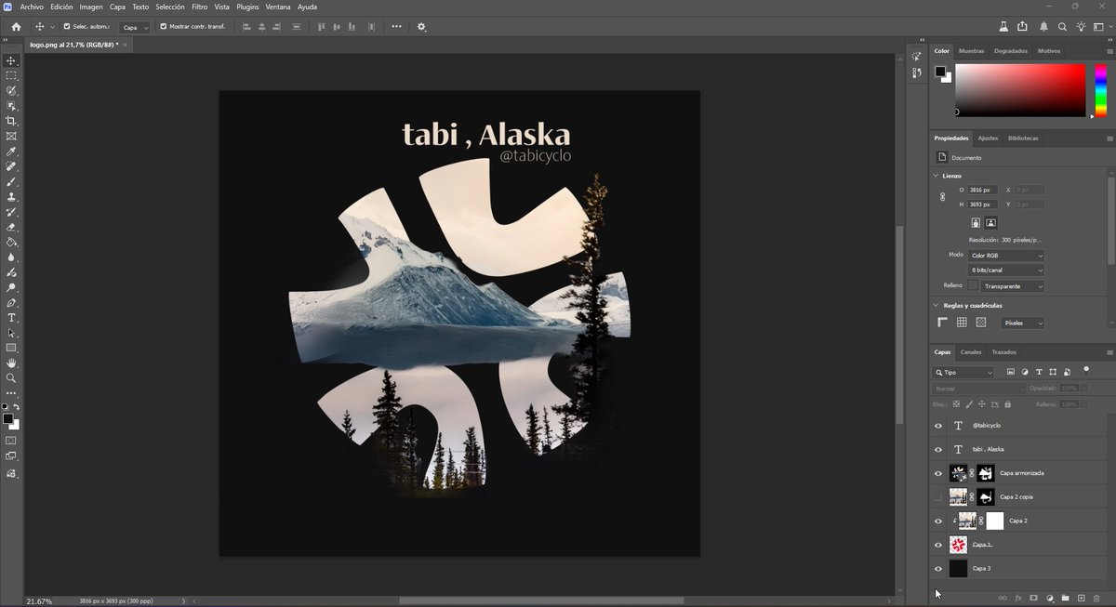Open the Transparente fill dropdown
Image resolution: width=1116 pixels, height=607 pixels.
point(1012,286)
